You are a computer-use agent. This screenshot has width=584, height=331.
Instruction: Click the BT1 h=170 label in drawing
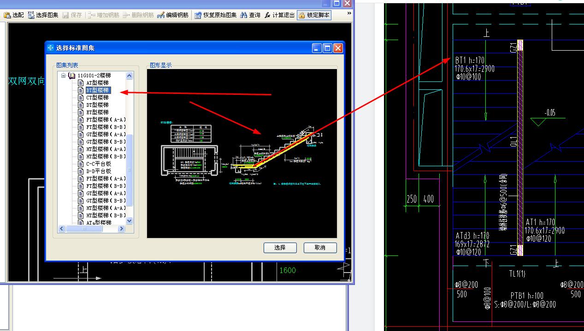[470, 60]
